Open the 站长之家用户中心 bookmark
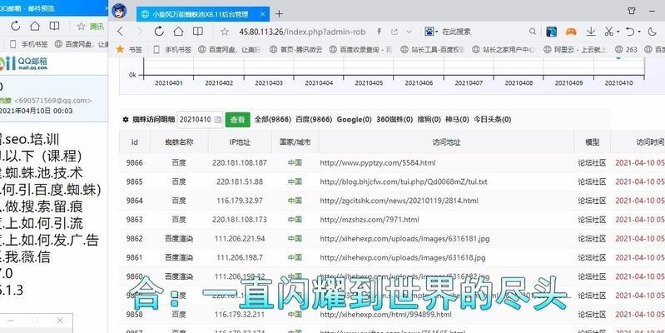 point(504,50)
